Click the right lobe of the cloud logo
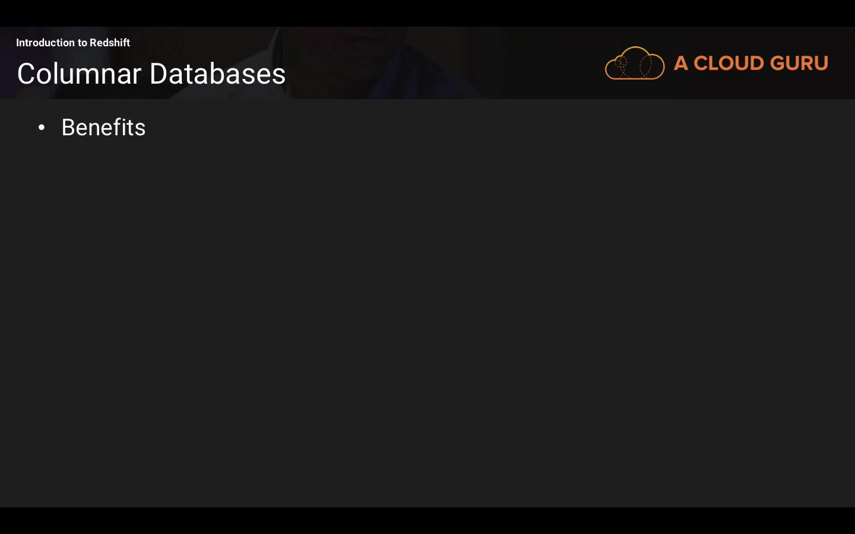 (x=652, y=65)
